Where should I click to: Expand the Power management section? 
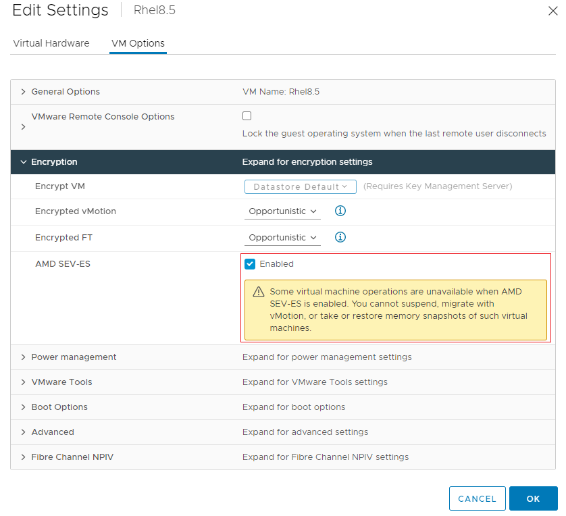[x=23, y=357]
